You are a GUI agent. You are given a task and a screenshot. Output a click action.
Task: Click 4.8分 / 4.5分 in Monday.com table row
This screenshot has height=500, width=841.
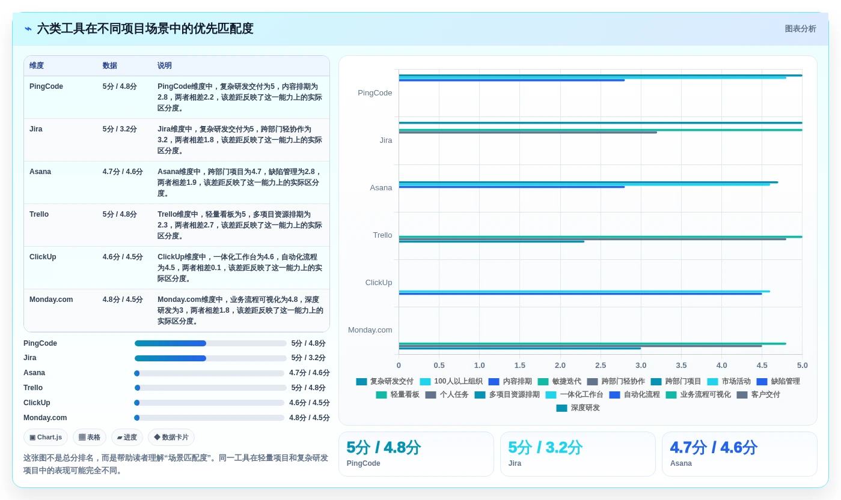123,300
